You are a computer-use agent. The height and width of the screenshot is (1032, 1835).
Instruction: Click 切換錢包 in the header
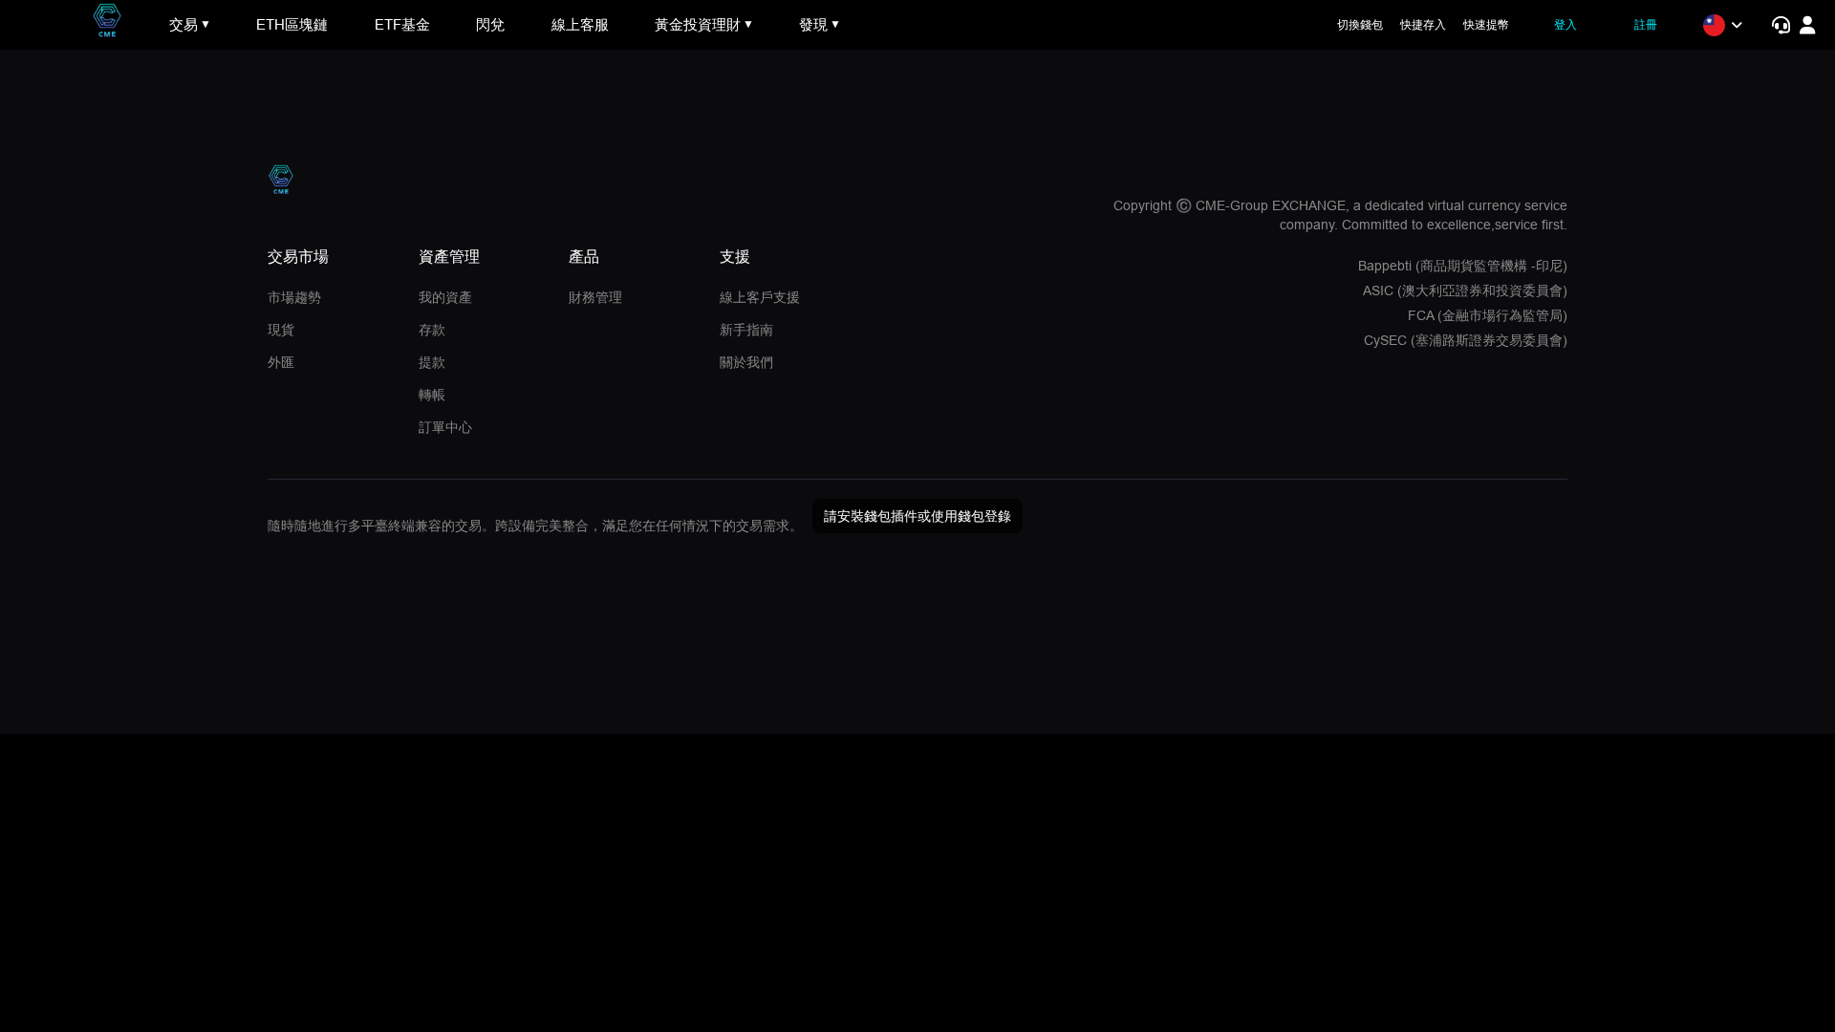[x=1360, y=25]
